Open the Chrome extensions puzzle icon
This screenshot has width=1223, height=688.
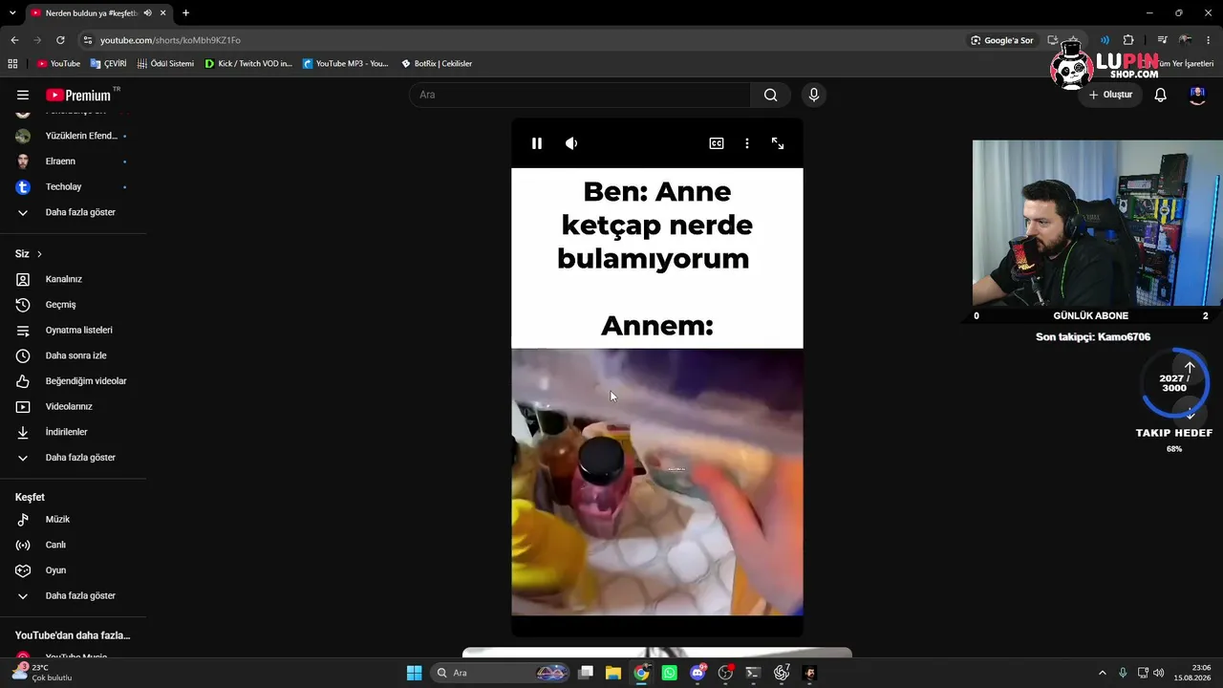click(x=1128, y=40)
